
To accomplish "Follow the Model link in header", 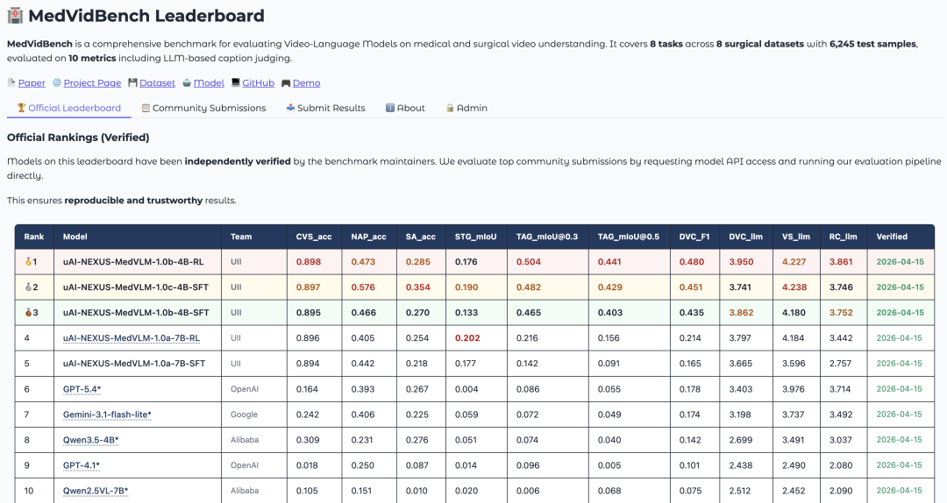I will 209,83.
